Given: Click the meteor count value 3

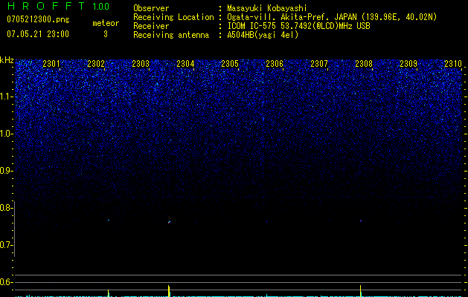Looking at the screenshot, I should coord(106,34).
